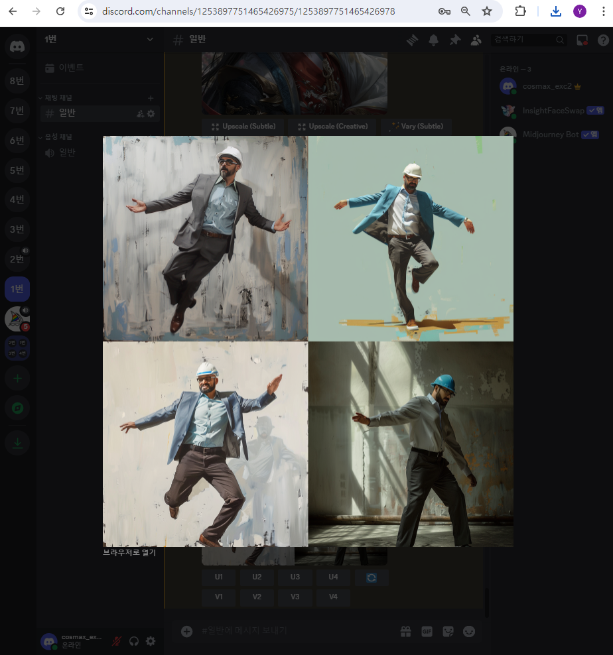Screen dimensions: 613x655
Task: Switch to the 4번 server
Action: coord(17,200)
